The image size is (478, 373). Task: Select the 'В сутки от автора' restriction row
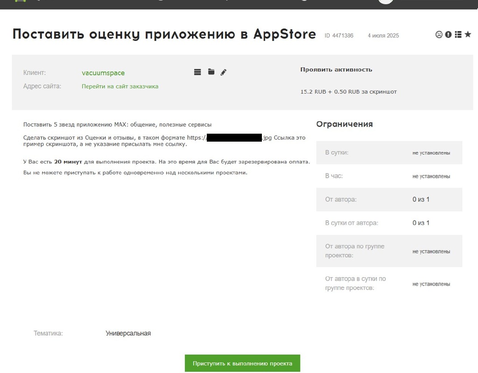point(389,223)
